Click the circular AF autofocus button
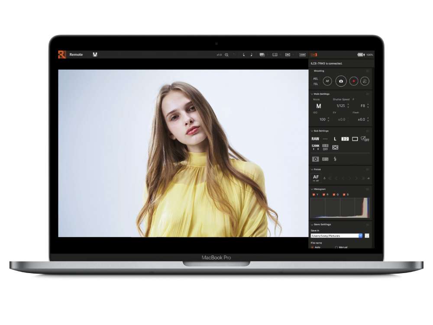433x325 pixels. [327, 81]
